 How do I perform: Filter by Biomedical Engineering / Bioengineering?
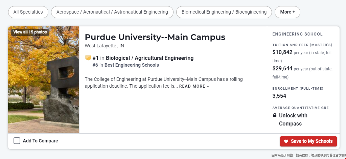[224, 12]
